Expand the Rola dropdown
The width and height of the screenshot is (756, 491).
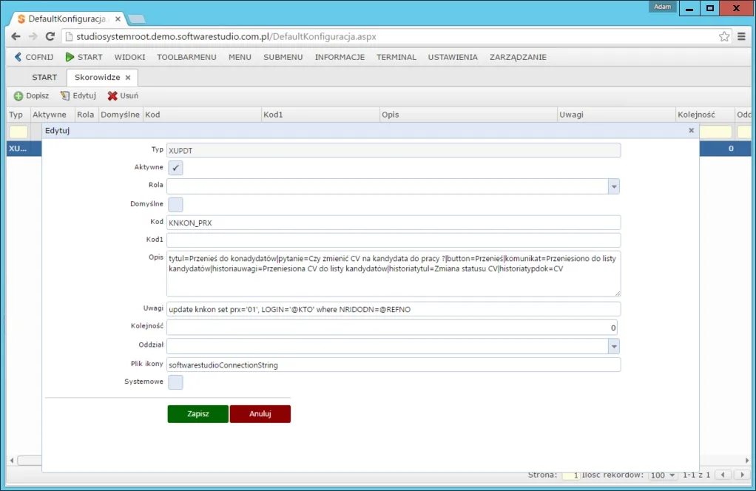[614, 186]
